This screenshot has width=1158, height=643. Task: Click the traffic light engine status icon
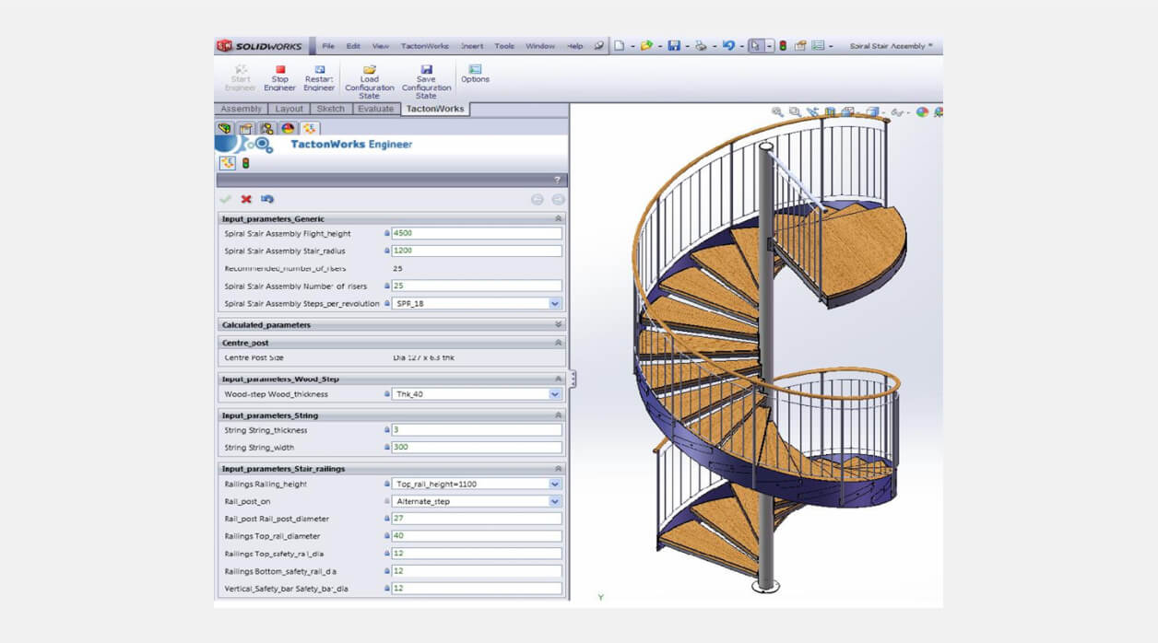[x=783, y=45]
